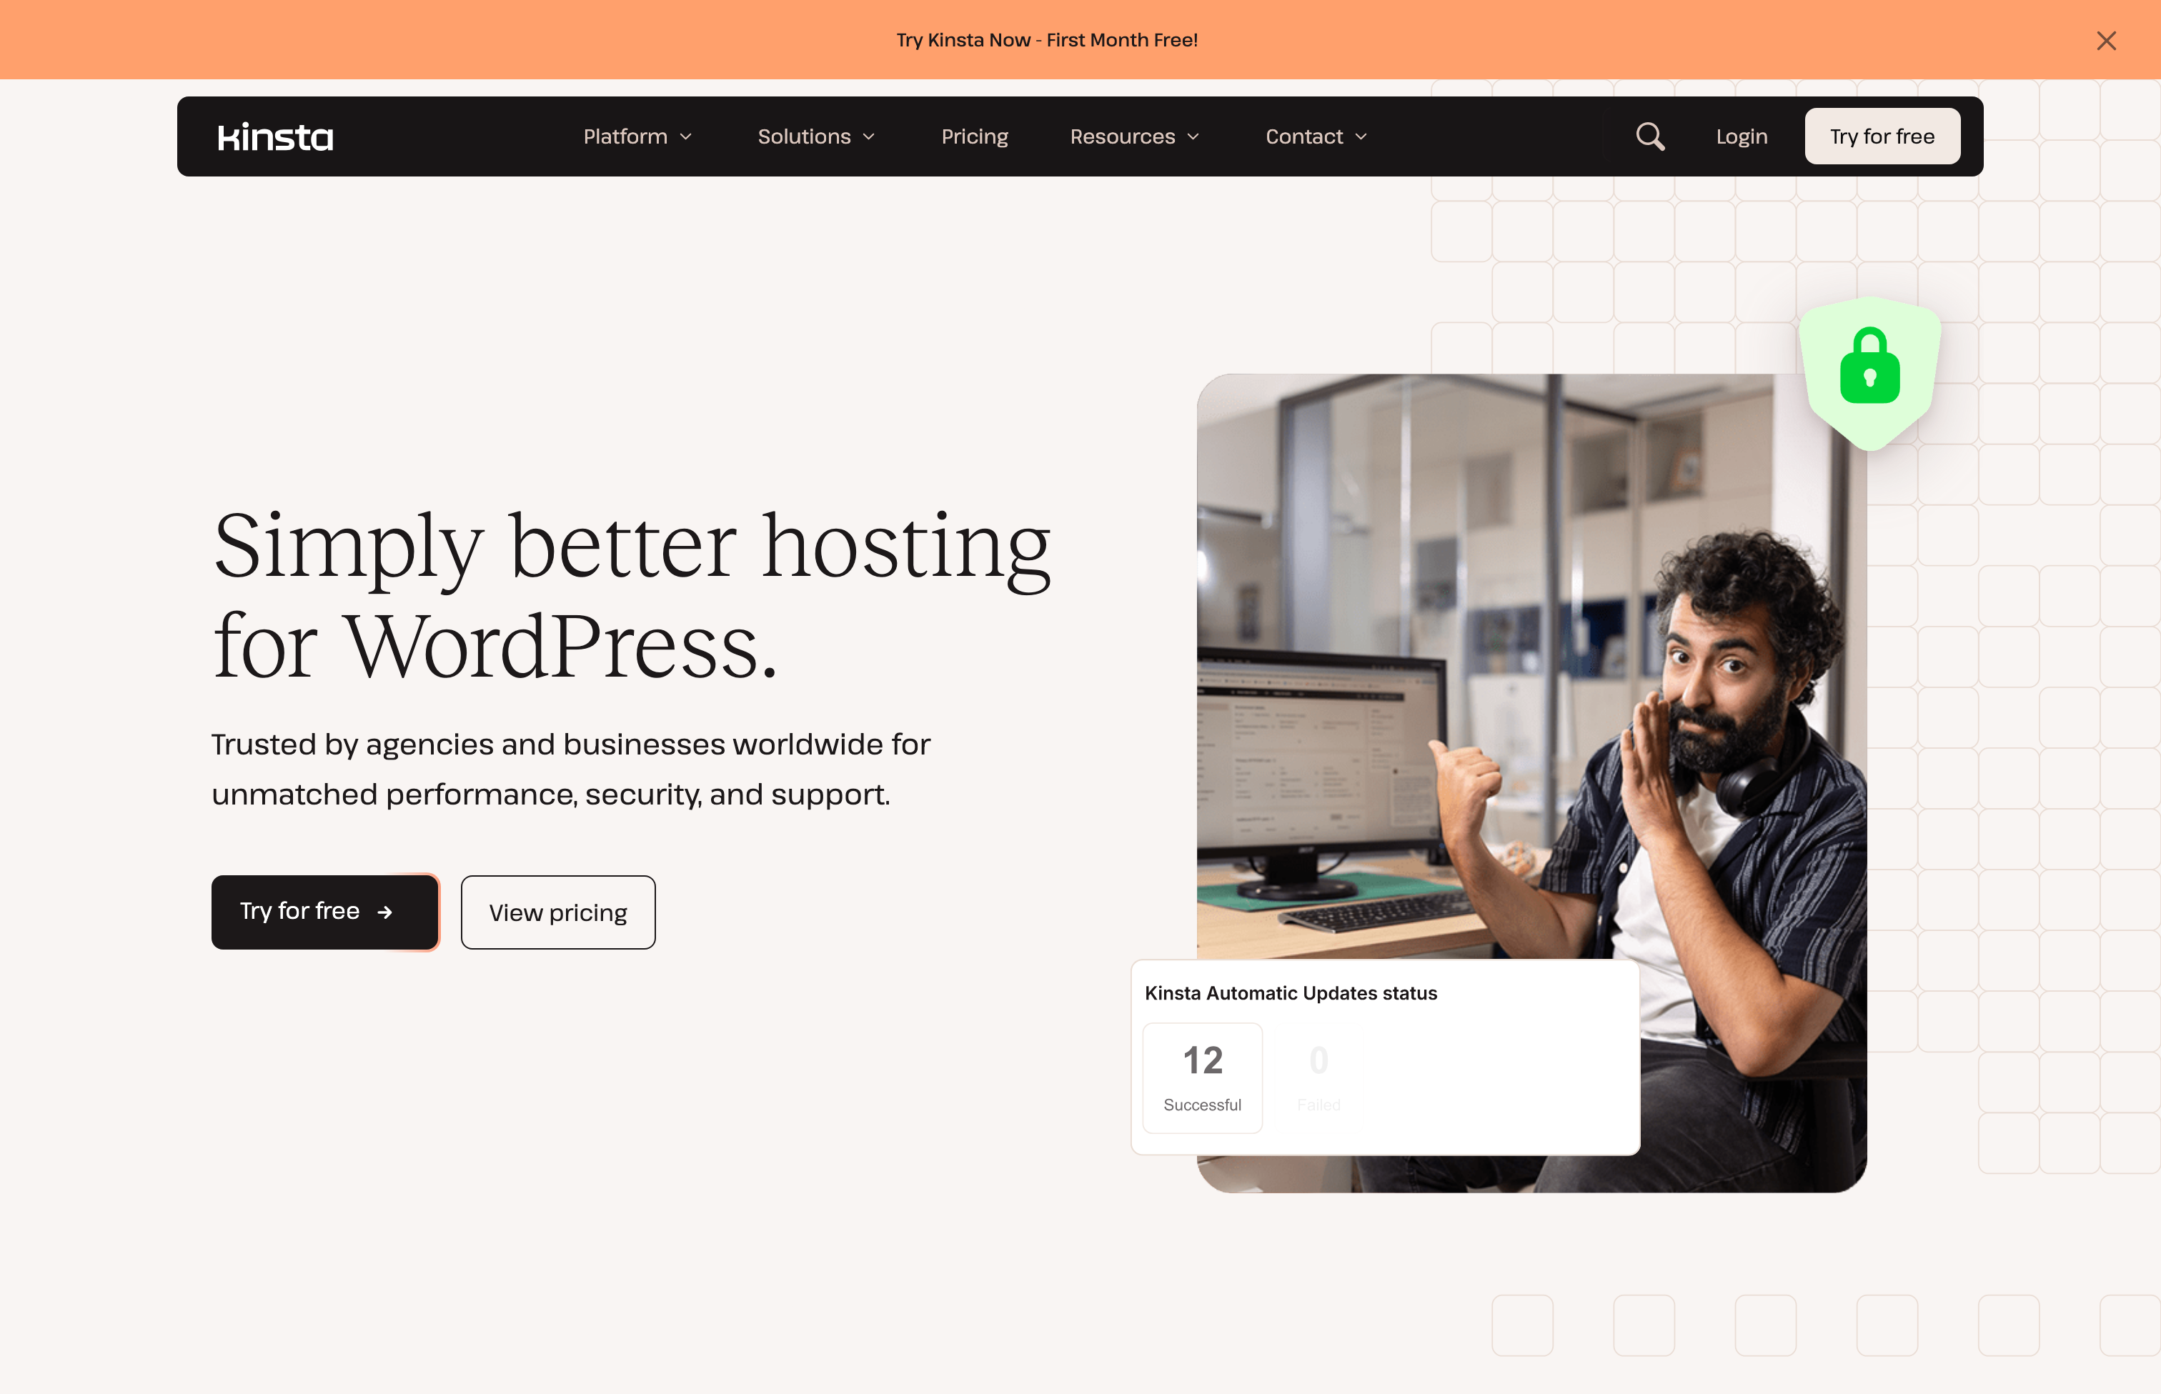Close the promo banner X

(x=2106, y=41)
